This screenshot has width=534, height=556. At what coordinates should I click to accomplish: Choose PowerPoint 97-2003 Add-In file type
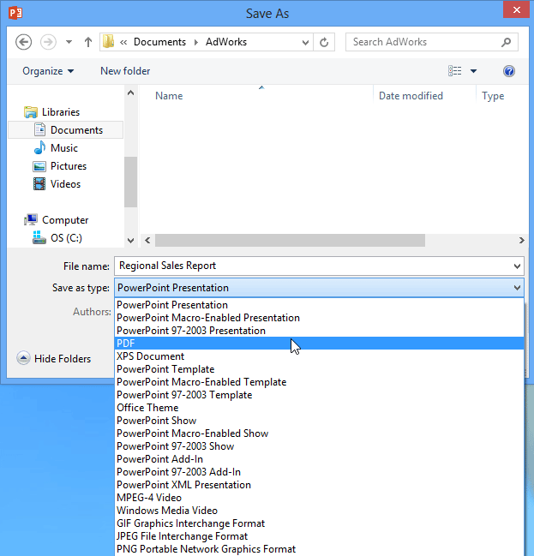(320, 472)
